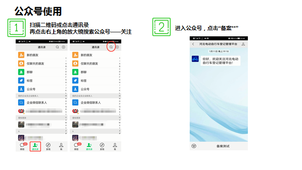Switch to 我 tab in second phone screenshot

point(115,146)
